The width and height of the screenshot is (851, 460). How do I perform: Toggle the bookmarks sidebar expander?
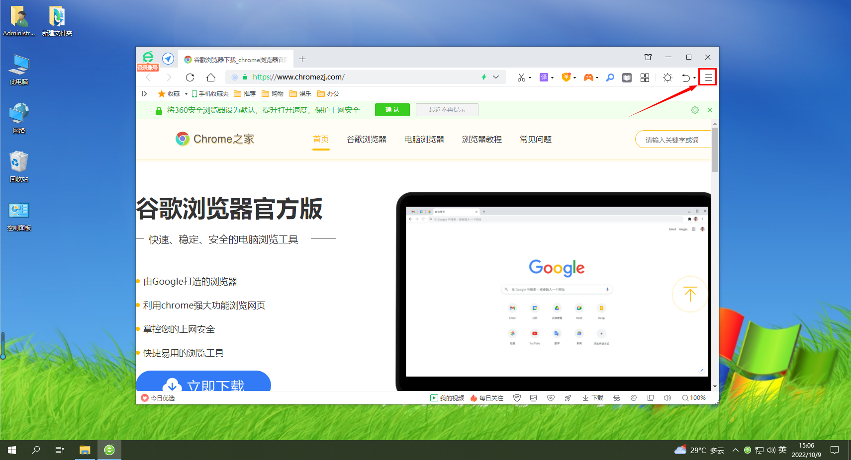144,93
